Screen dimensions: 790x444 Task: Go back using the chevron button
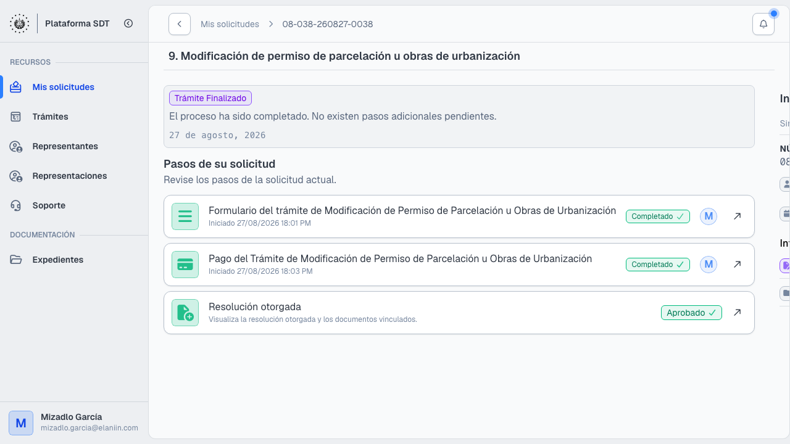point(180,24)
